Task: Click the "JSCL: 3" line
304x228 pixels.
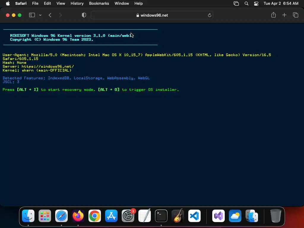Action: (11, 82)
